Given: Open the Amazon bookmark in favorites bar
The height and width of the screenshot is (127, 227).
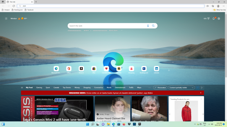Looking at the screenshot, I should 6,10.
